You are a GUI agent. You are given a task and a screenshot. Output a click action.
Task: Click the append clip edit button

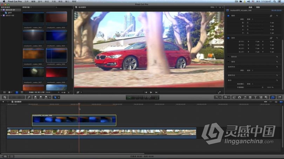pos(46,97)
